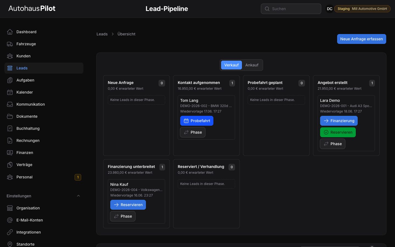Open the Staging Mill Automotive GmbH selector
The height and width of the screenshot is (247, 395).
362,9
